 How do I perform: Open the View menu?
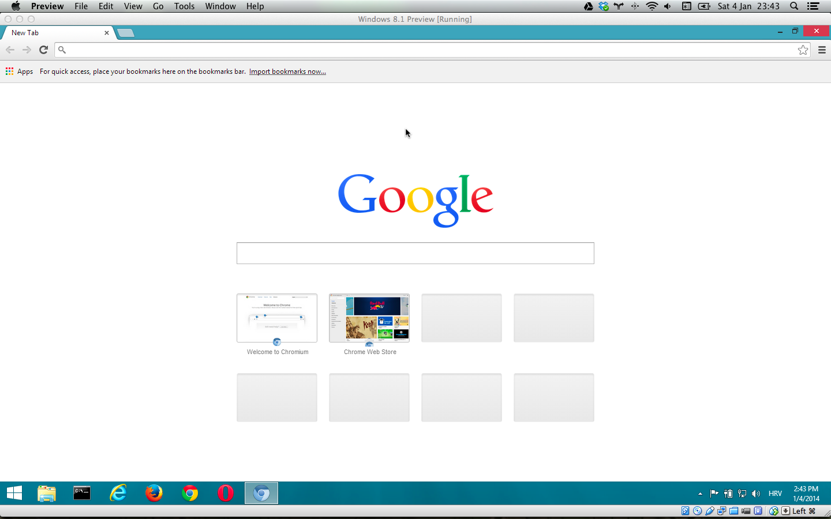[x=133, y=6]
